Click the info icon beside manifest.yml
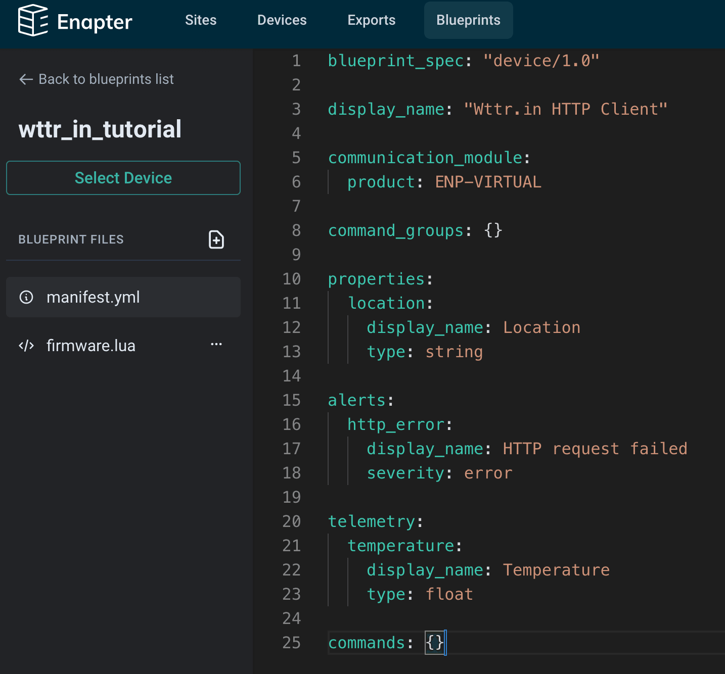The height and width of the screenshot is (674, 725). (26, 297)
